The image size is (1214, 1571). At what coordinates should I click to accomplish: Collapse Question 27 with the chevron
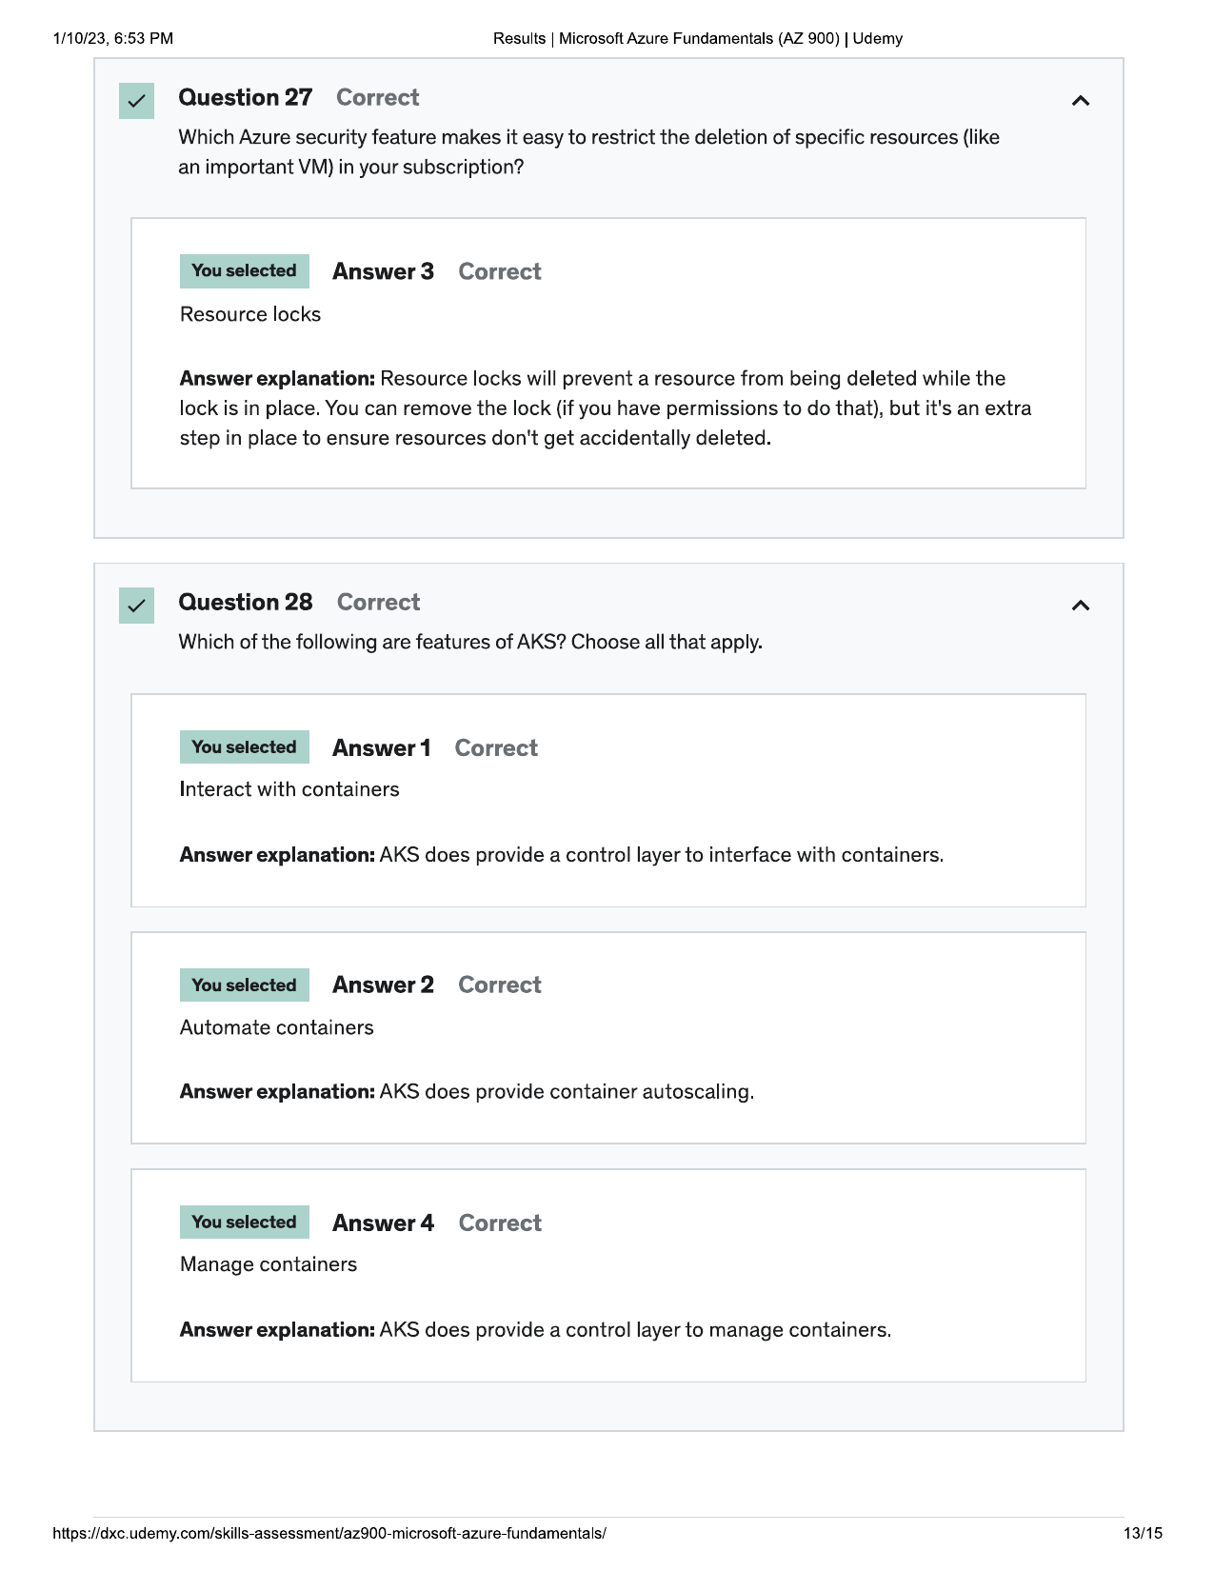(1080, 101)
